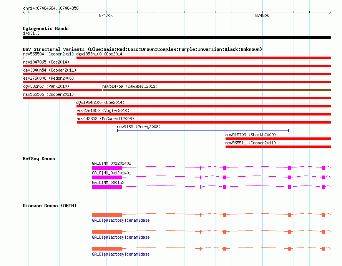Viewport: 342px width, 266px height.
Task: Open variant nsv9165 (Perry2008) label
Action: [139, 127]
